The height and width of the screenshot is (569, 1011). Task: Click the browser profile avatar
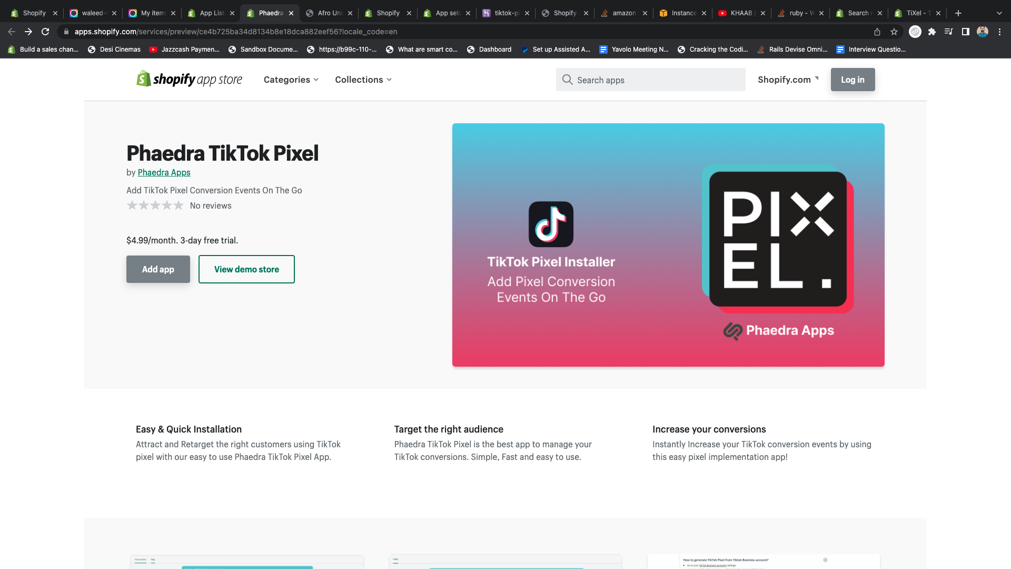983,32
